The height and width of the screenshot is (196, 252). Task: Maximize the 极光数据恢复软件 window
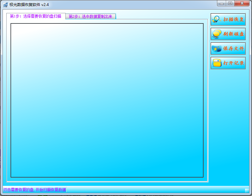pos(230,3)
